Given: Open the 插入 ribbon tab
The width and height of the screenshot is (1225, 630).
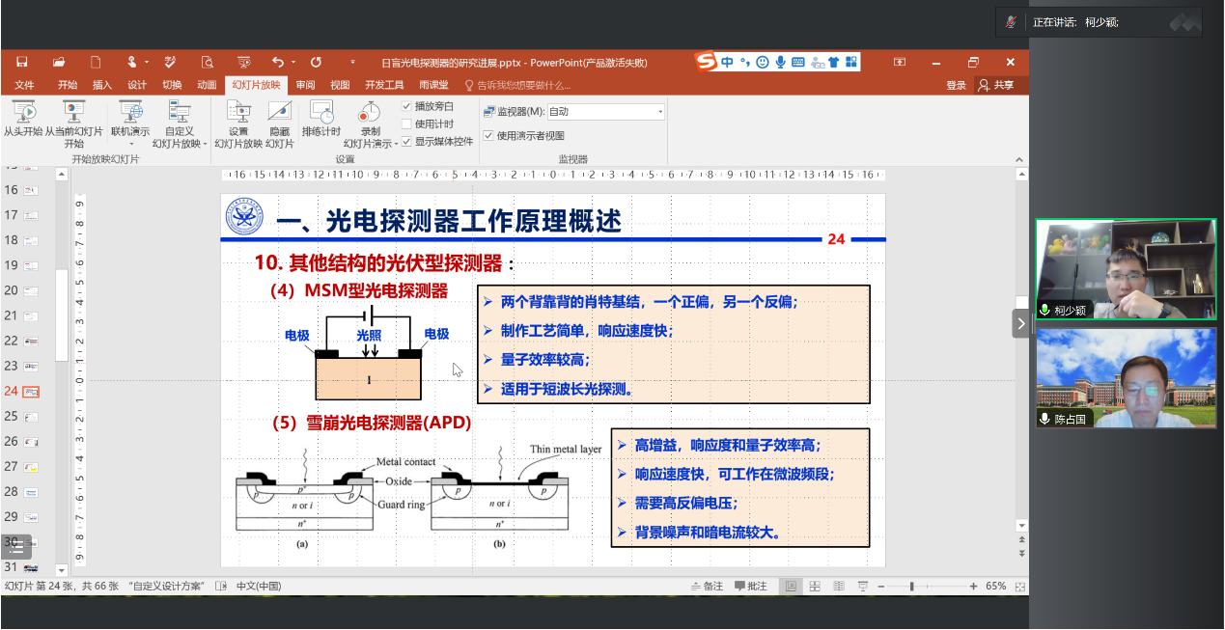Looking at the screenshot, I should [x=102, y=85].
